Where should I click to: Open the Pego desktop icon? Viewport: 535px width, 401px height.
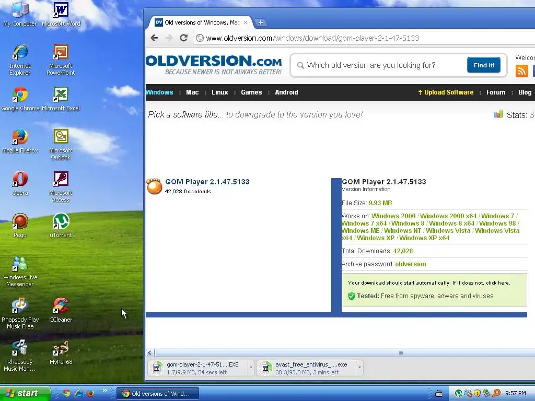coord(20,226)
